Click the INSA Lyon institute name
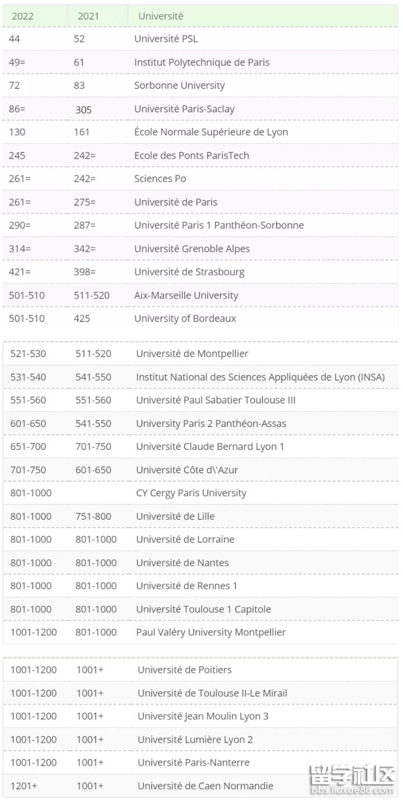403x802 pixels. point(260,377)
